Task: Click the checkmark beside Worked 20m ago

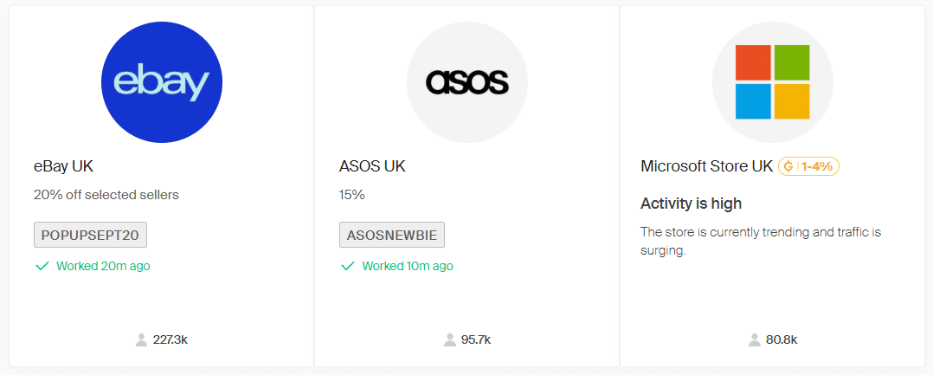Action: pos(42,266)
